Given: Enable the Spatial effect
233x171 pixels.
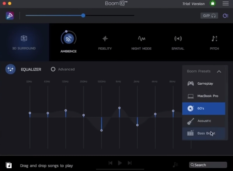Looking at the screenshot, I should 178,42.
